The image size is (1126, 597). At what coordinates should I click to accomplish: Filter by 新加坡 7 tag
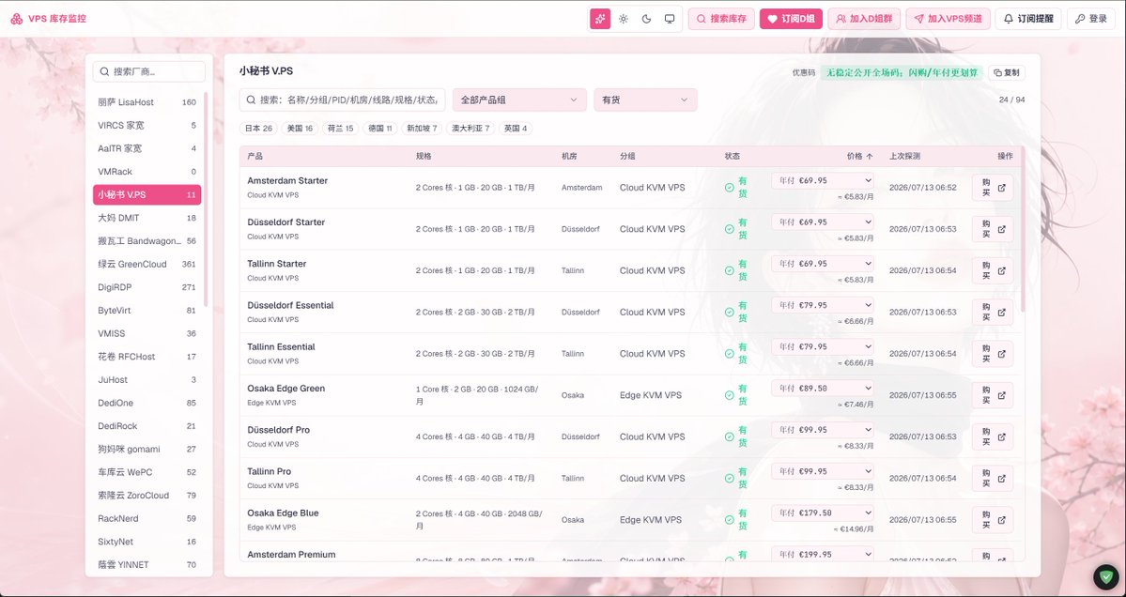click(x=422, y=129)
